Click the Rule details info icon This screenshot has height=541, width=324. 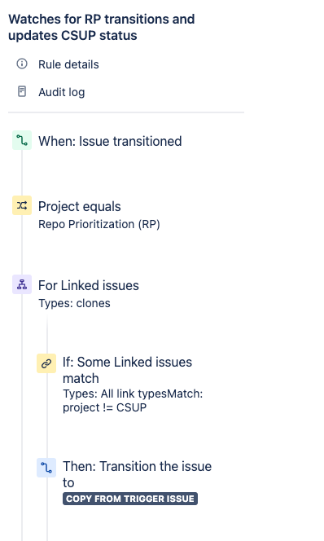coord(22,64)
